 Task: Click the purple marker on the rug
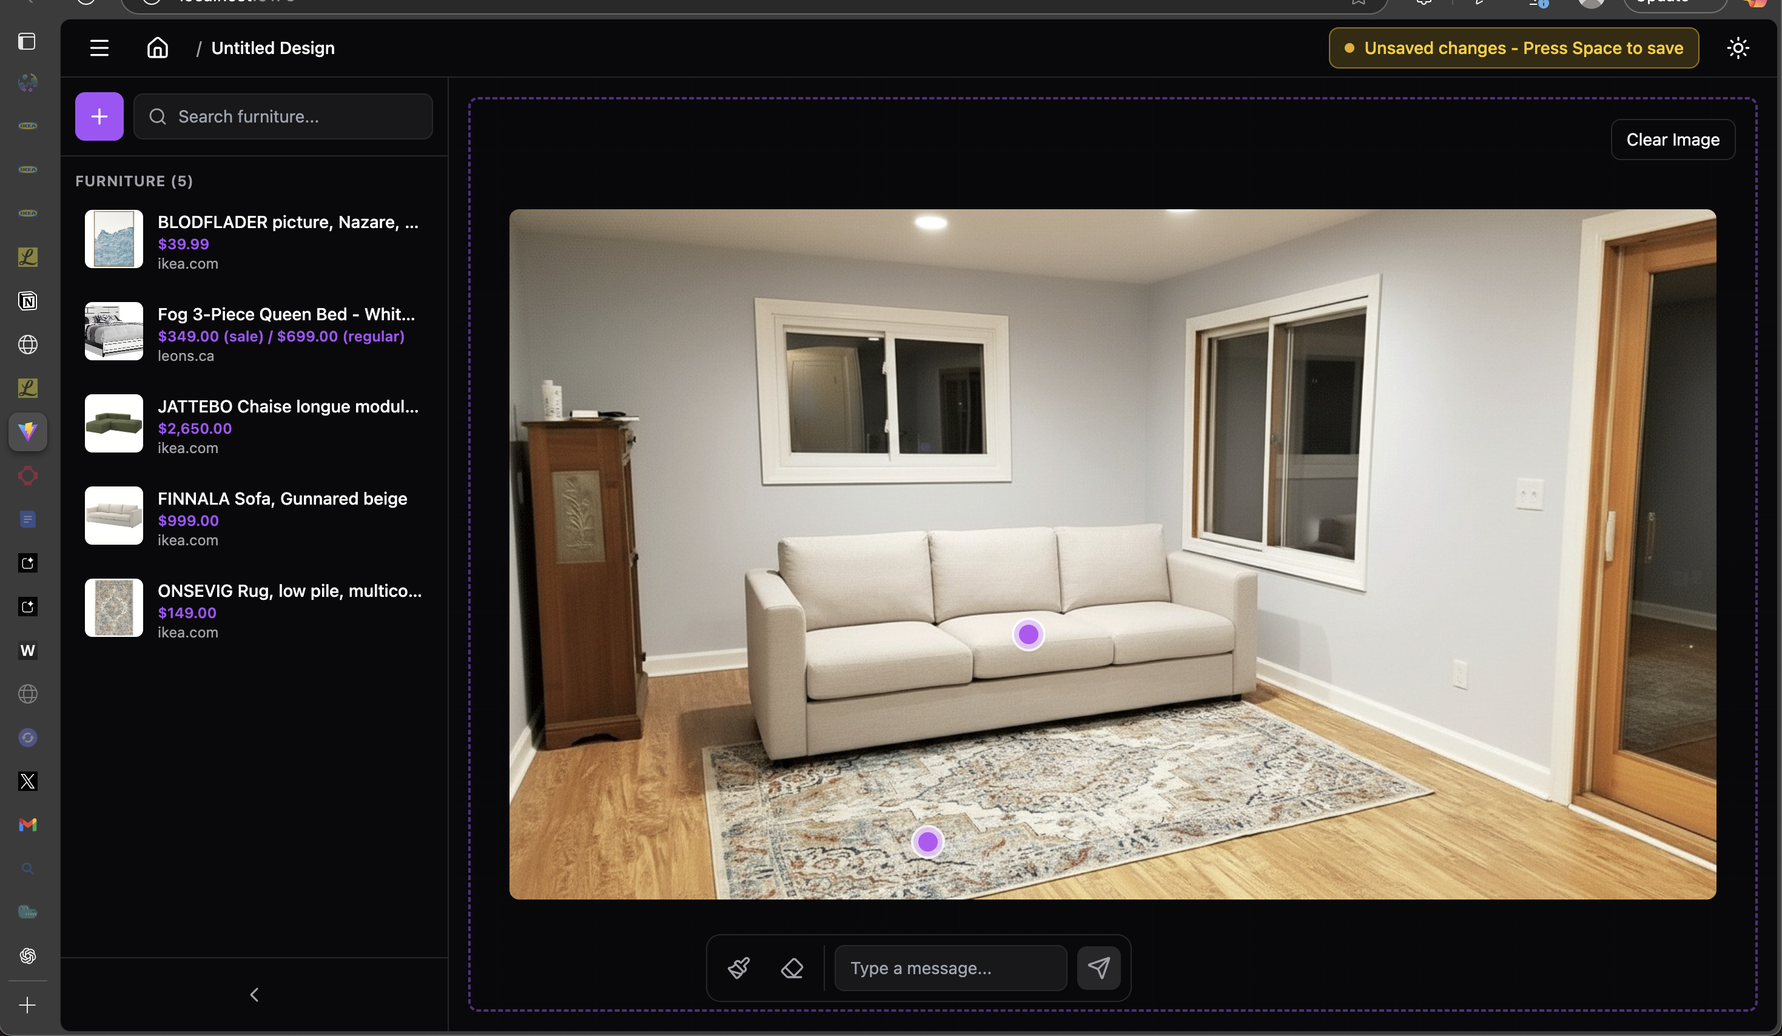click(927, 841)
